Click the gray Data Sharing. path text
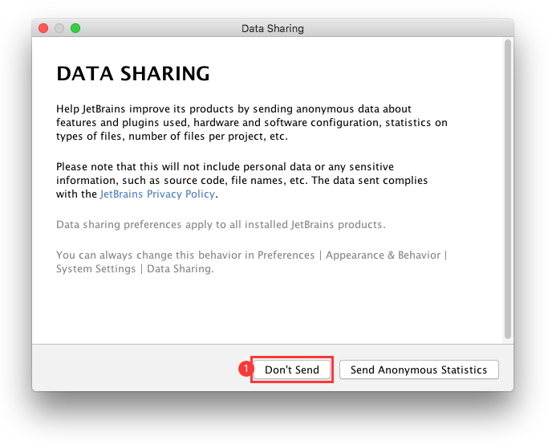The image size is (548, 441). point(181,269)
